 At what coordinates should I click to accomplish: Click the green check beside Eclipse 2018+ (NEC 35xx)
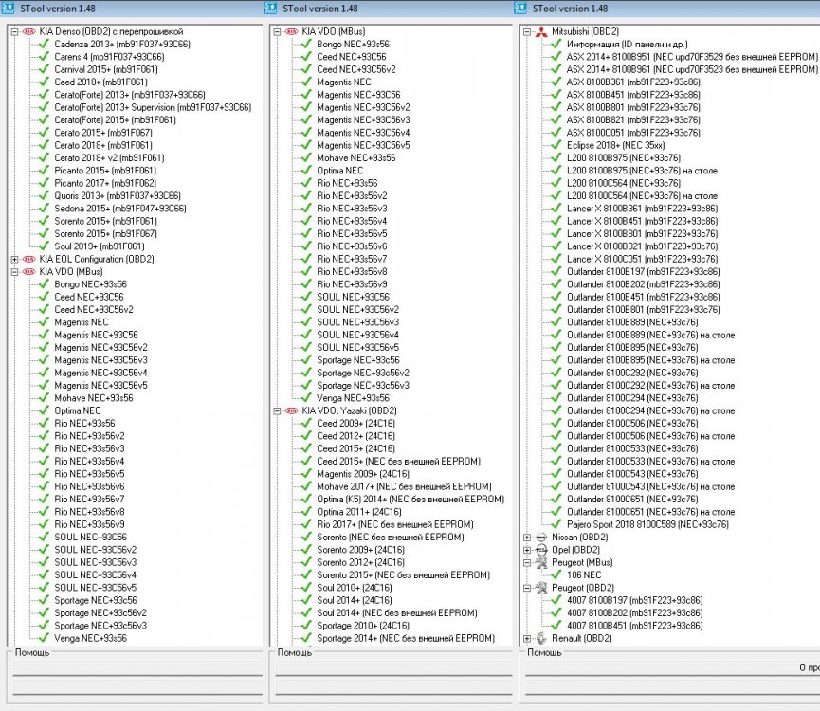557,145
